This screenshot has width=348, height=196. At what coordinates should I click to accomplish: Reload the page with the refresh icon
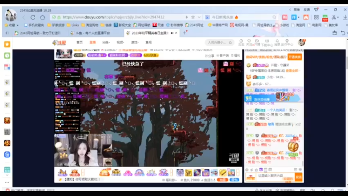(x=33, y=17)
